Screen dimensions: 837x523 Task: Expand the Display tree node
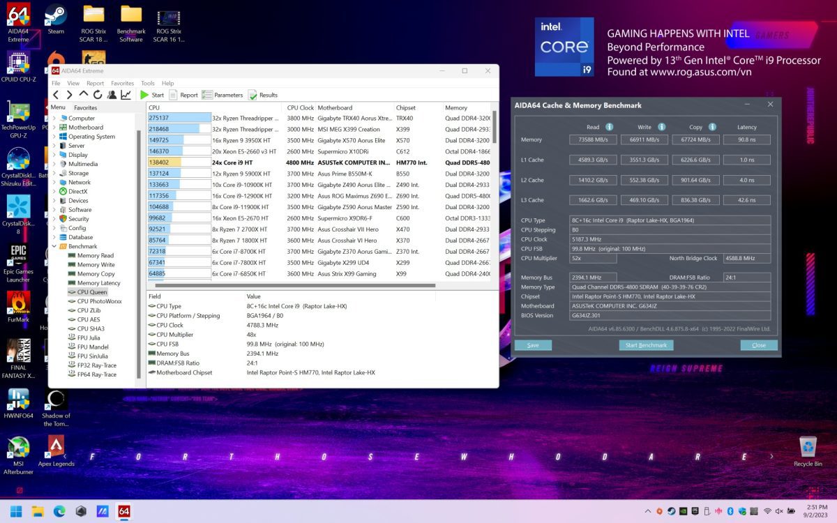tap(54, 155)
